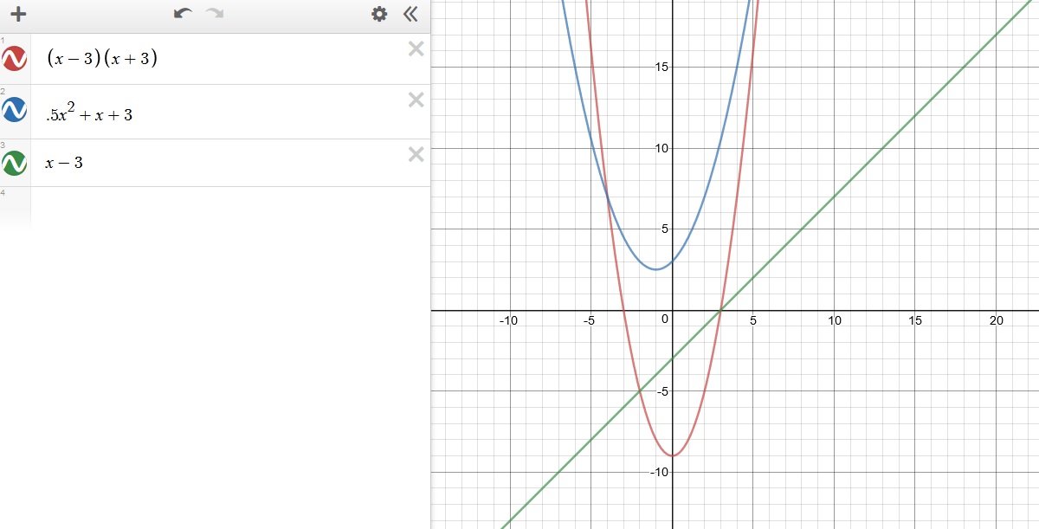Select the x-3 expression text

coord(65,163)
